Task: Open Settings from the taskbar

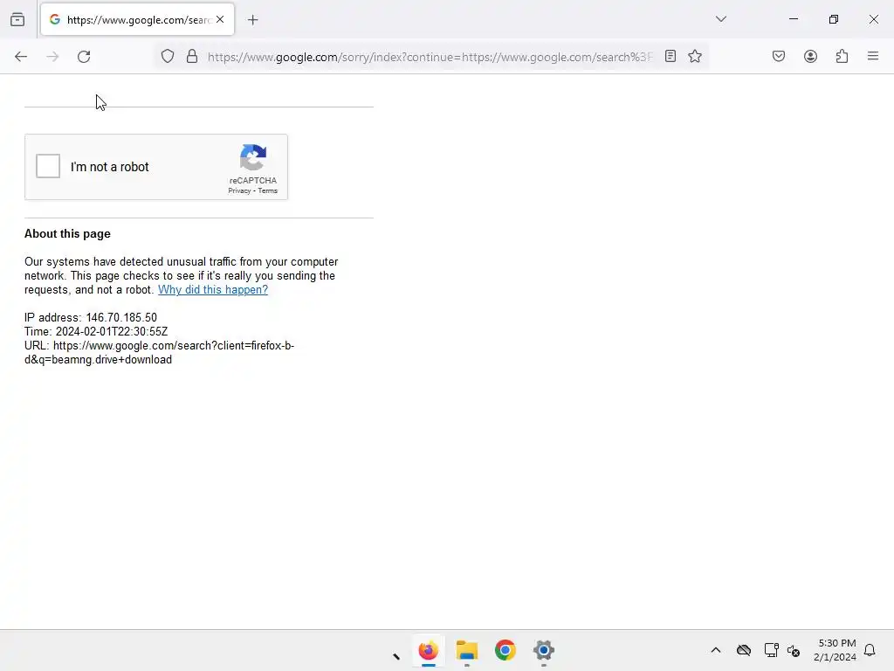Action: tap(544, 650)
